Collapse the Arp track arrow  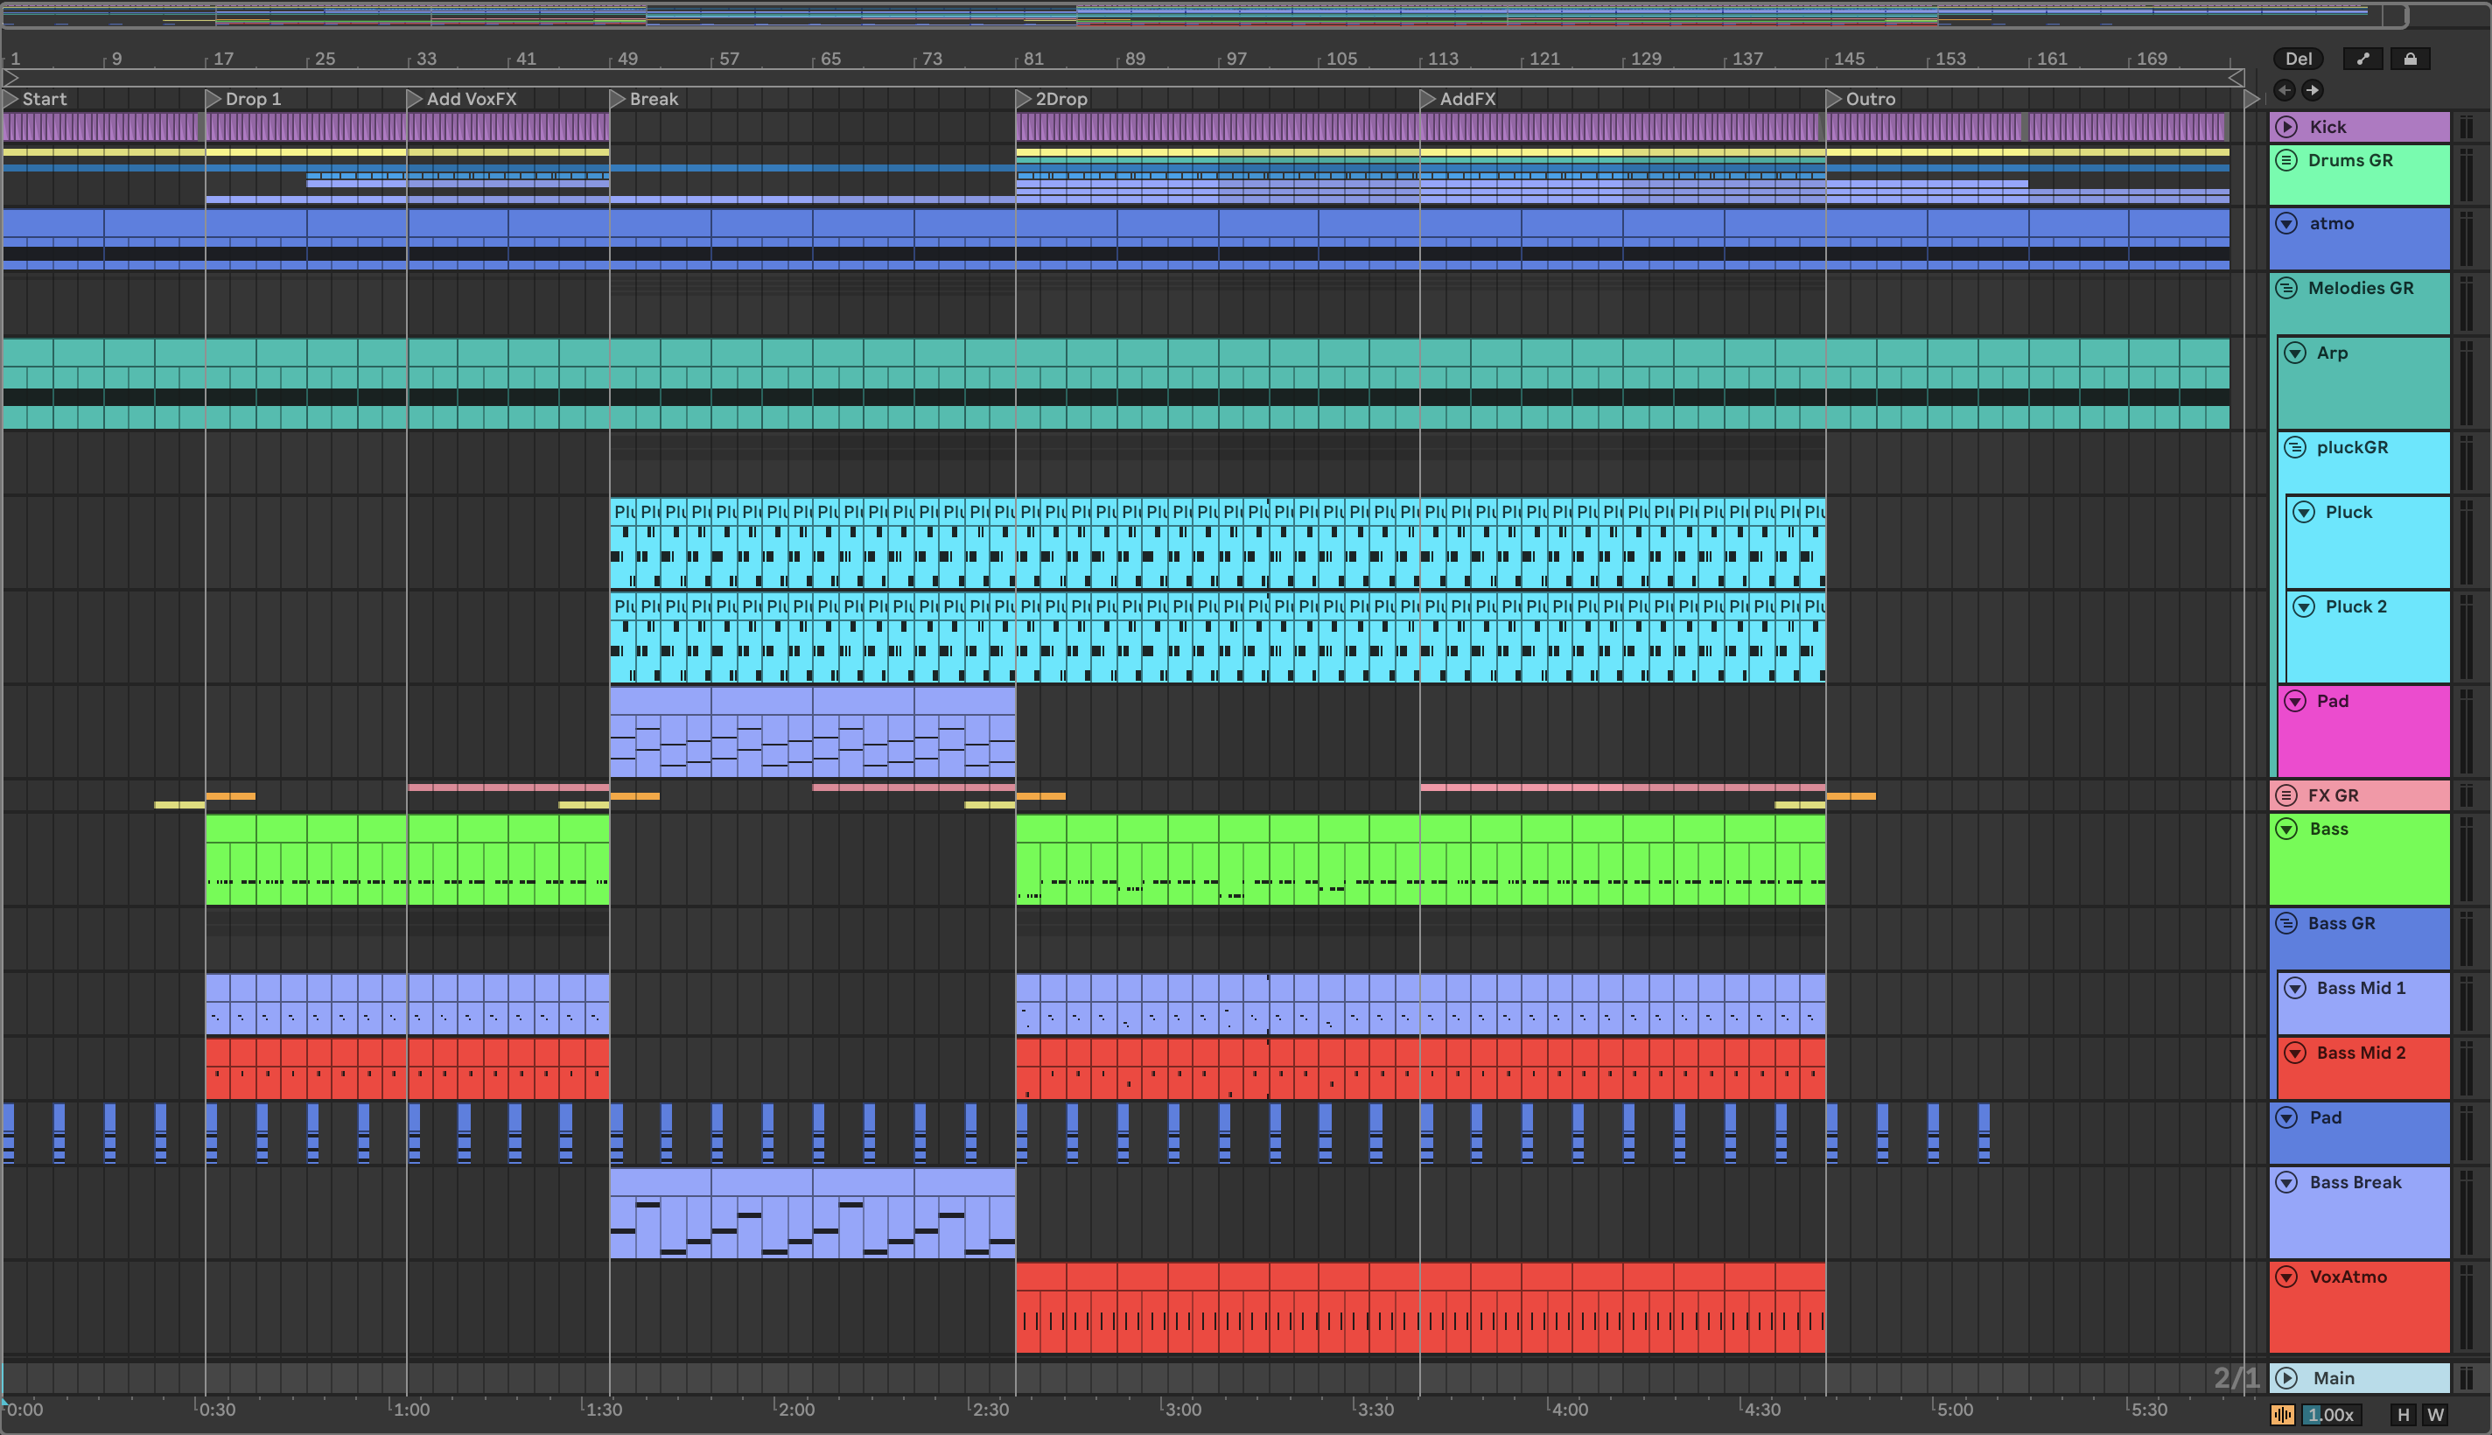(2295, 353)
